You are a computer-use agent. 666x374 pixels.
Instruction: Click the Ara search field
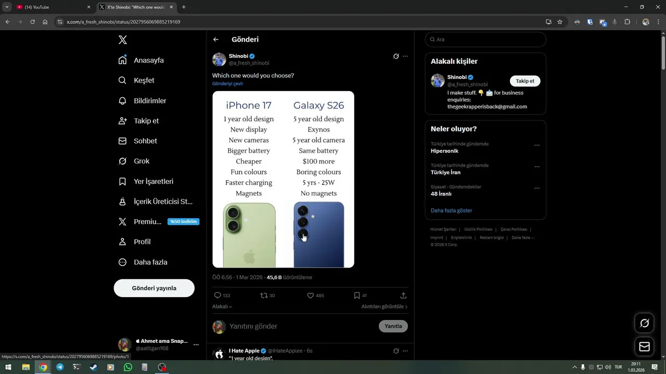click(x=485, y=39)
